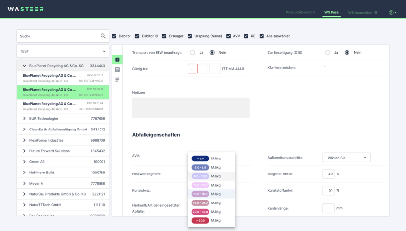Expand the Future Forward Solutions group
The image size is (406, 231).
pyautogui.click(x=24, y=151)
